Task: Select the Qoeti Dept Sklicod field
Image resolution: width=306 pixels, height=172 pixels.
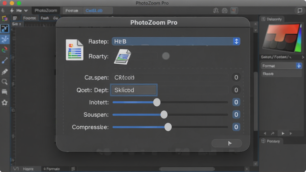Action: click(x=134, y=90)
